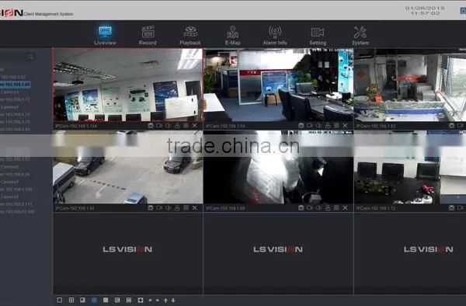This screenshot has width=466, height=306.
Task: Select the fifth layout icon in bottom bar
Action: 106,300
